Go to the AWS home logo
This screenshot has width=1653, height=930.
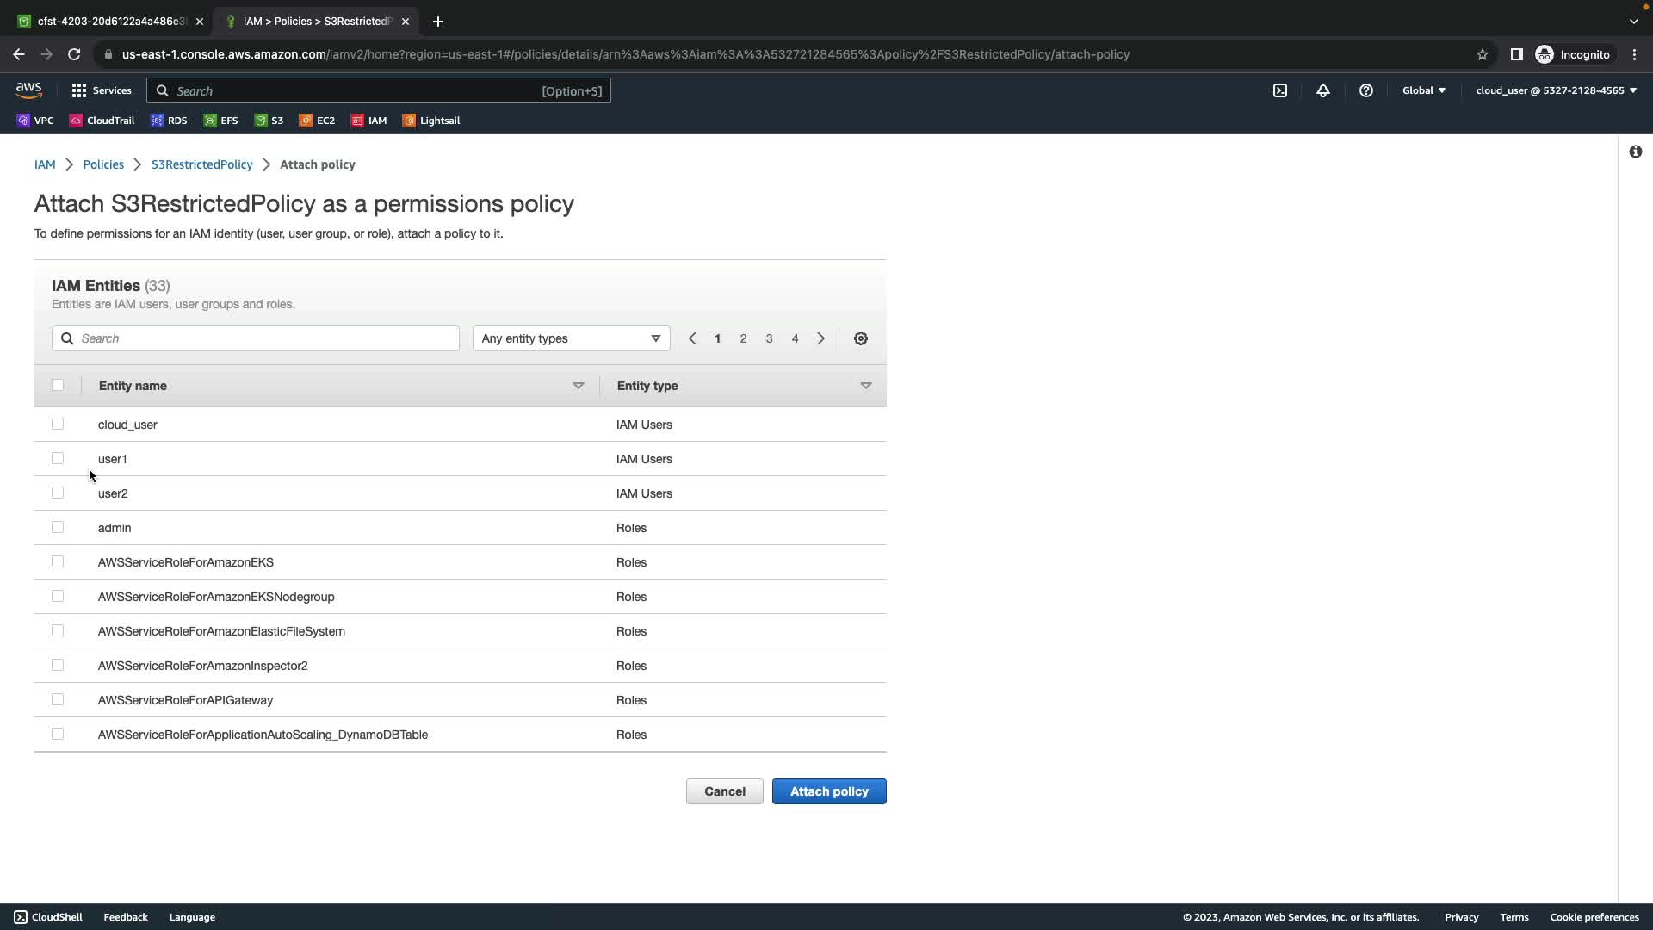28,90
